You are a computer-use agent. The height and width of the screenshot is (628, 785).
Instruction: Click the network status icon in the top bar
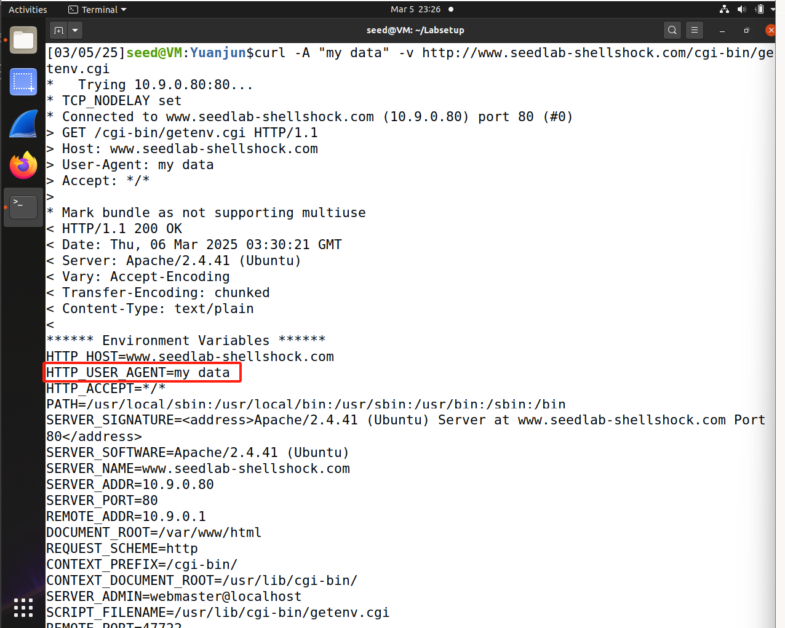click(x=723, y=9)
